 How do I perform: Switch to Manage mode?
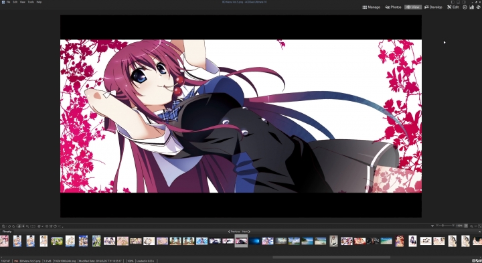[372, 7]
